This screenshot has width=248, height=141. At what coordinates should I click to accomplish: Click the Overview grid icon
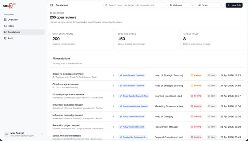(5, 20)
